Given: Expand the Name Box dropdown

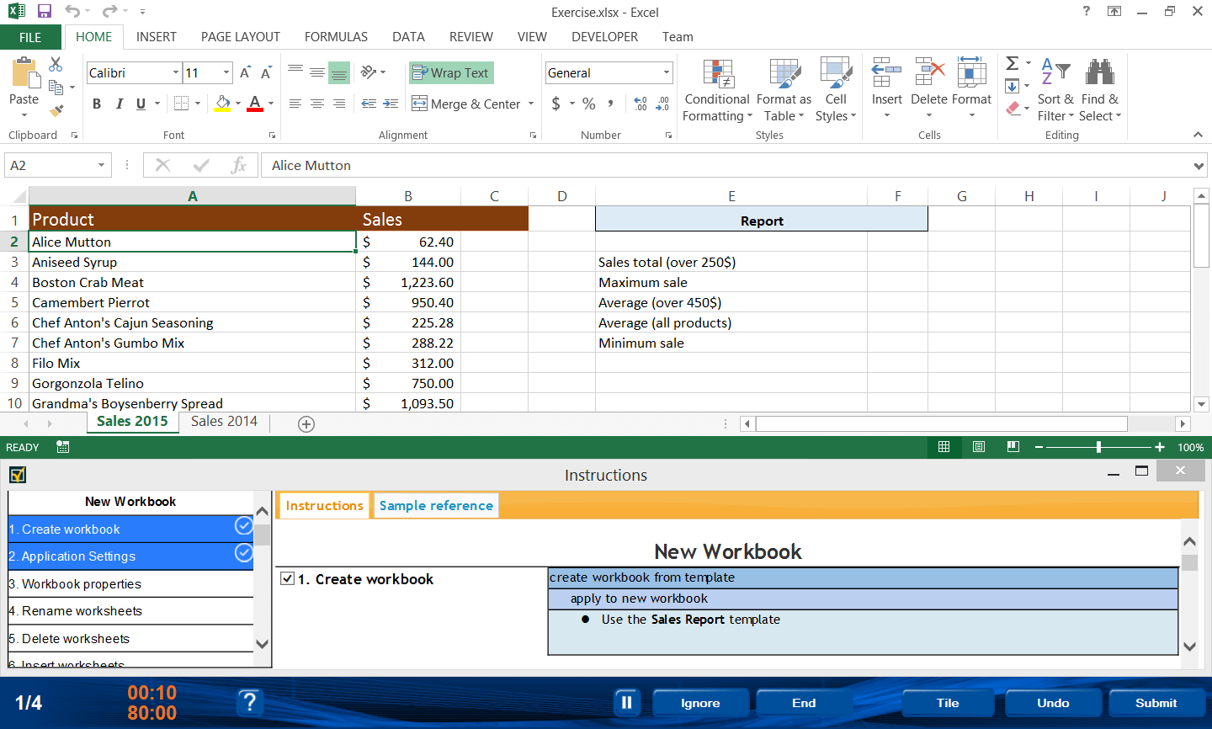Looking at the screenshot, I should 102,165.
